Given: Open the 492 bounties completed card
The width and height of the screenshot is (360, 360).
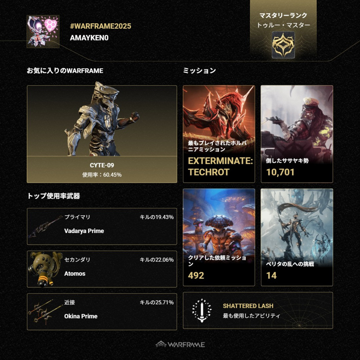Looking at the screenshot, I should 219,237.
